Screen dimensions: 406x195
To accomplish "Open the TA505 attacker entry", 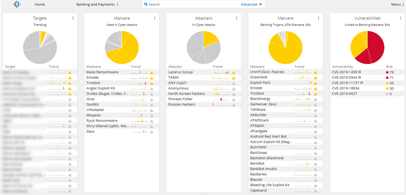I will (174, 77).
